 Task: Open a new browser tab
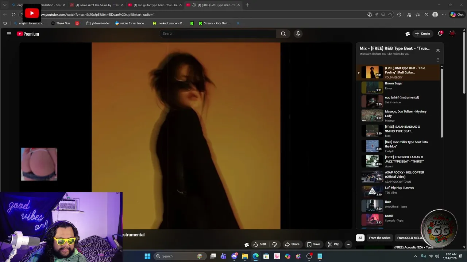[247, 5]
